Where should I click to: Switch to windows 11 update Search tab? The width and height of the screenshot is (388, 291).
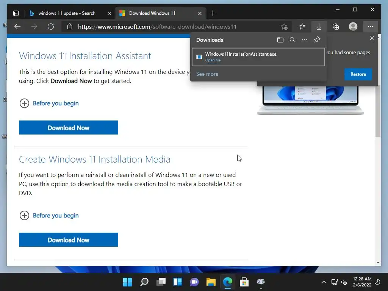(x=67, y=13)
